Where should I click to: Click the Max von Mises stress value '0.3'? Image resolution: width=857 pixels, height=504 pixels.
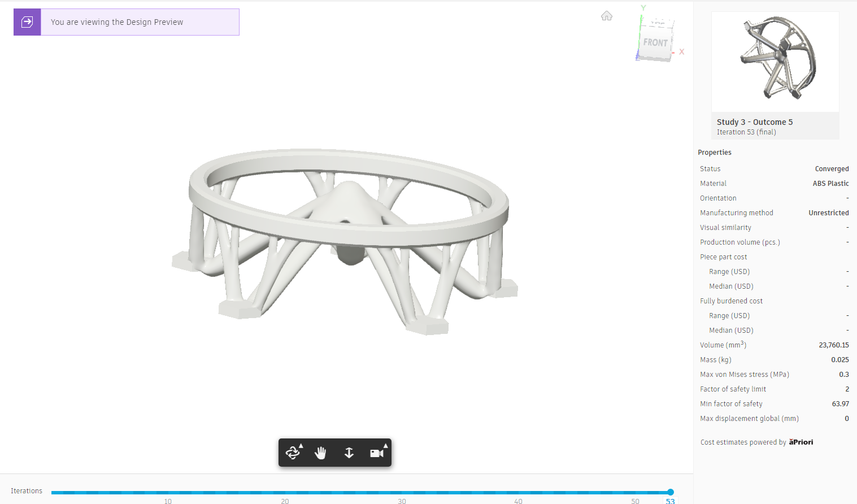click(844, 375)
